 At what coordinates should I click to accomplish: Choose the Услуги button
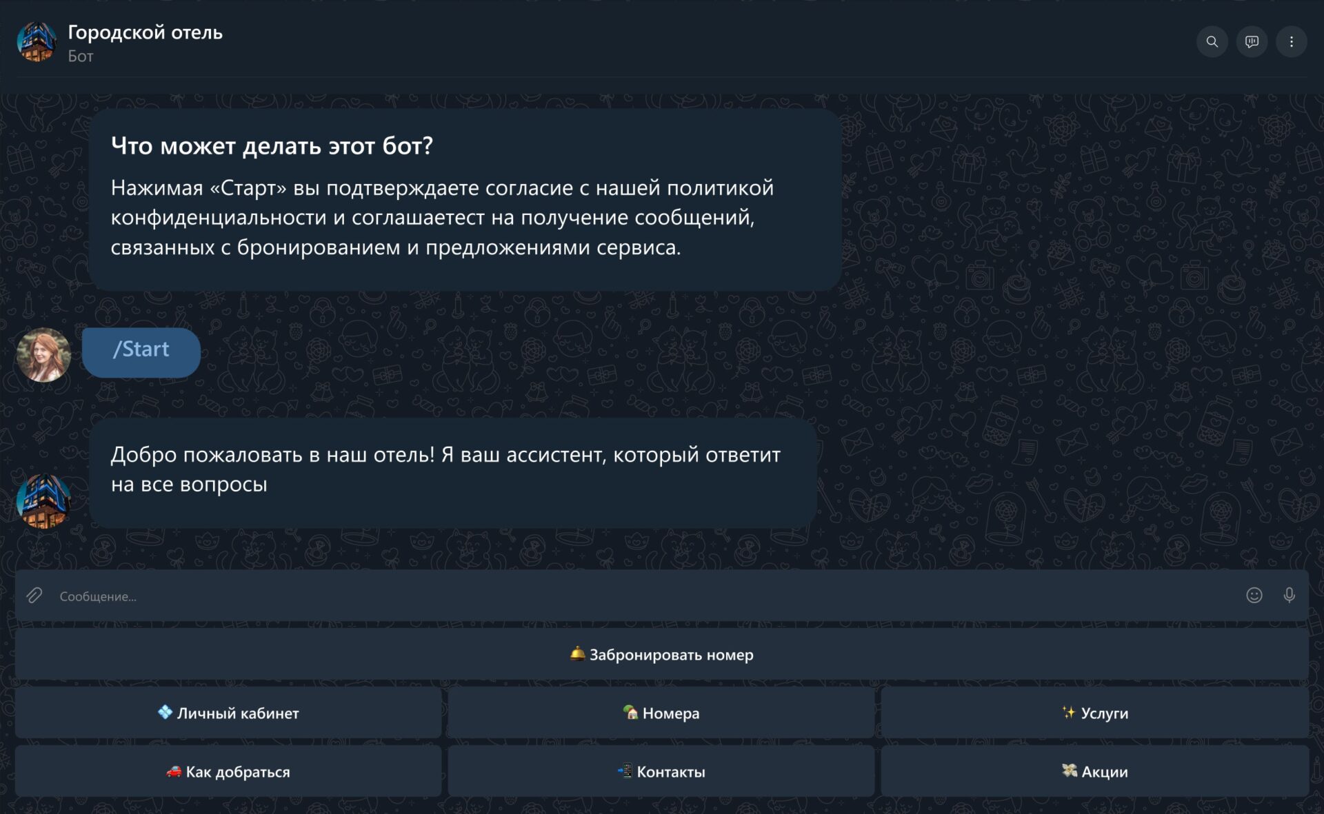1094,713
